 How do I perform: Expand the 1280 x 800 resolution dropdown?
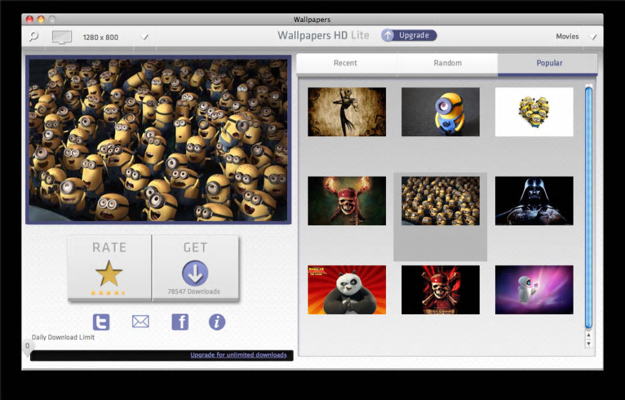(x=144, y=37)
